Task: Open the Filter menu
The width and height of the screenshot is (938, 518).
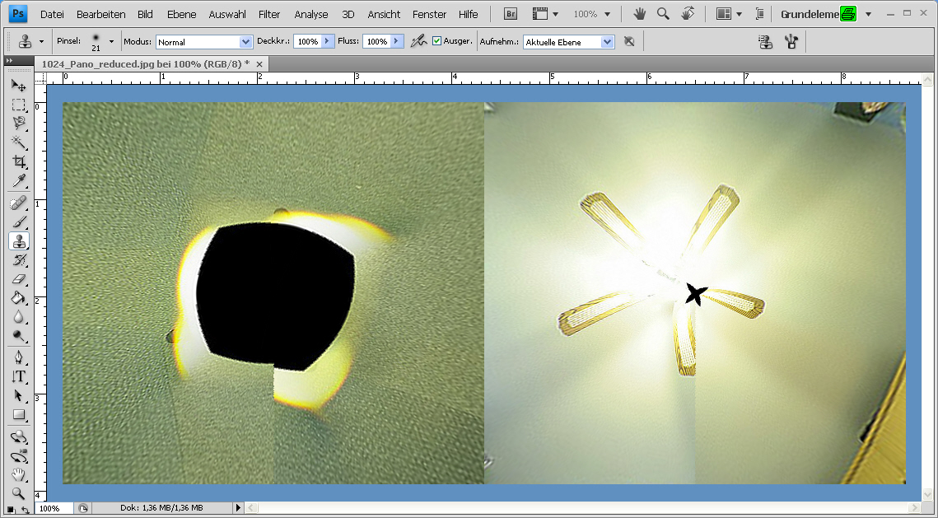Action: (269, 14)
